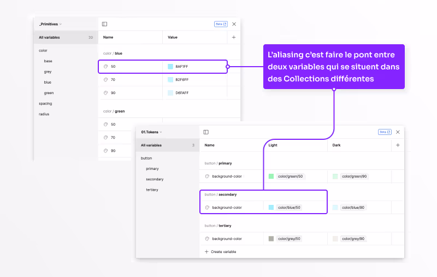Screen dimensions: 437x277
Task: Add new mode column in _Primitives window
Action: tap(234, 37)
